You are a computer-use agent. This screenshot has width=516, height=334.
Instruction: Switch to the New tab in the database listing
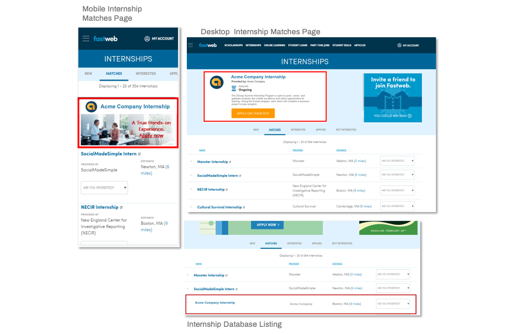coord(252,243)
